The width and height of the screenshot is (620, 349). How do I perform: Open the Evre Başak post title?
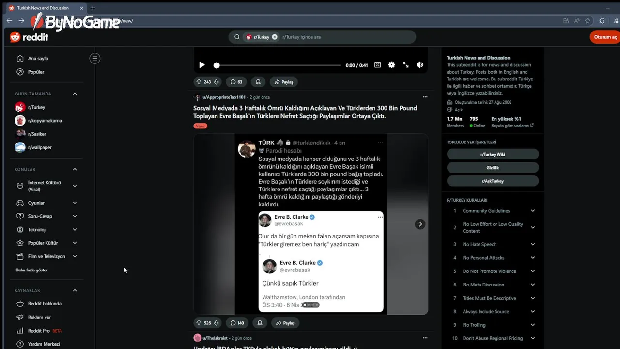click(305, 112)
